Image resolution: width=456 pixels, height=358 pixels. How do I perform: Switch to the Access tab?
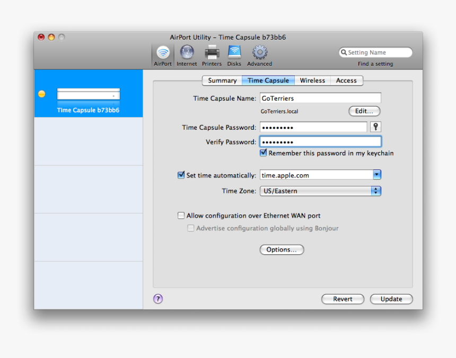coord(346,80)
